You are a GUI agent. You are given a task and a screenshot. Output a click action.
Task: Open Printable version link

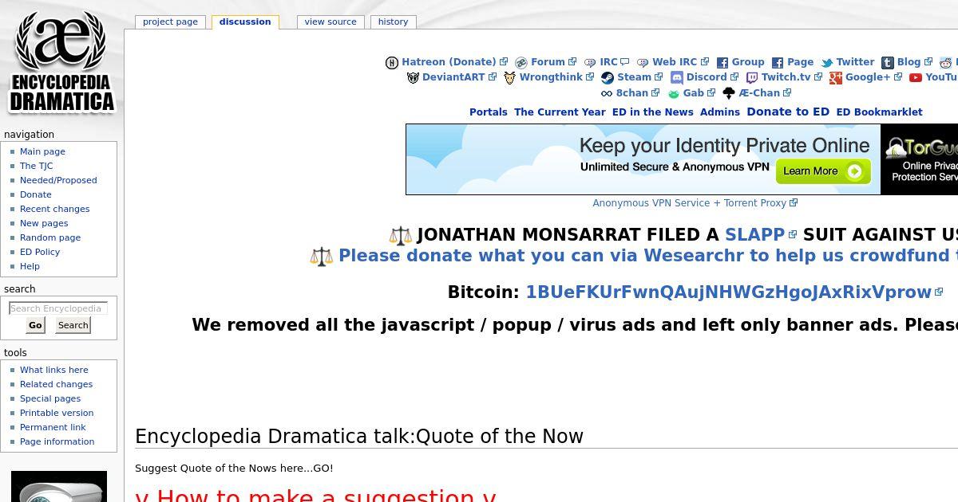[57, 413]
